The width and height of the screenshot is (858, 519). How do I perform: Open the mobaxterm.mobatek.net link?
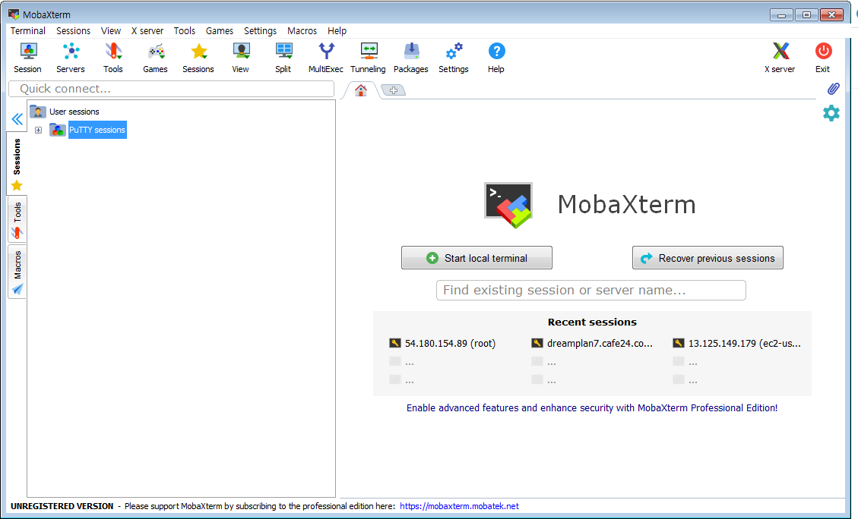click(x=459, y=506)
